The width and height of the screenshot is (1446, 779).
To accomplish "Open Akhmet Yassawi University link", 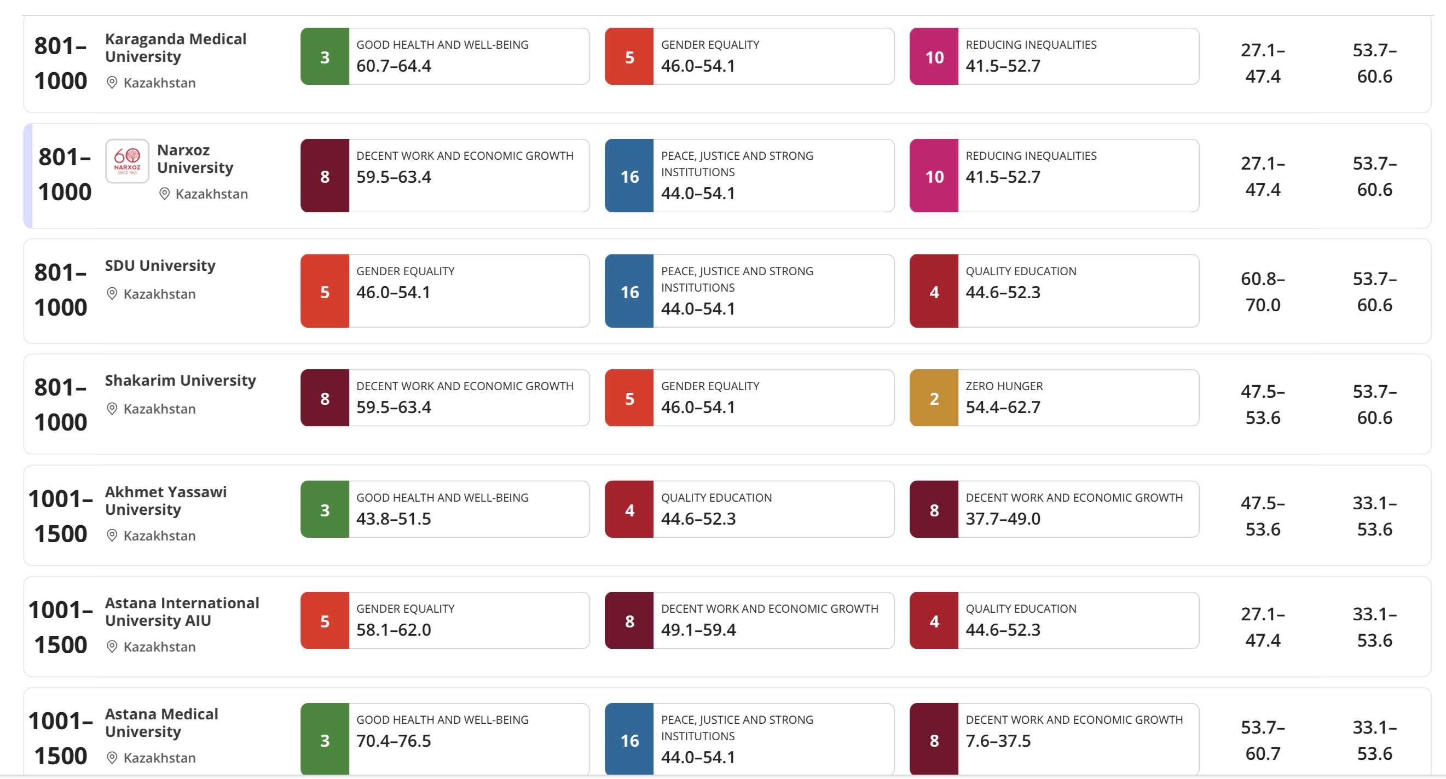I will pyautogui.click(x=166, y=500).
